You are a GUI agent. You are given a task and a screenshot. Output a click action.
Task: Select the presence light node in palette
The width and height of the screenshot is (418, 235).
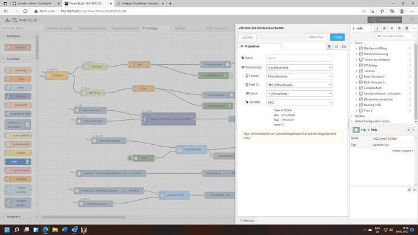18,114
